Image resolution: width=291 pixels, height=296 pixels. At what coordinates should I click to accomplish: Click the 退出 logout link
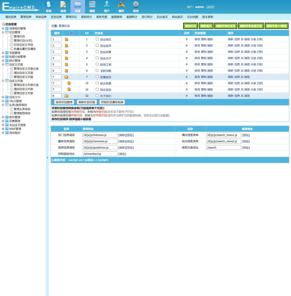[210, 7]
